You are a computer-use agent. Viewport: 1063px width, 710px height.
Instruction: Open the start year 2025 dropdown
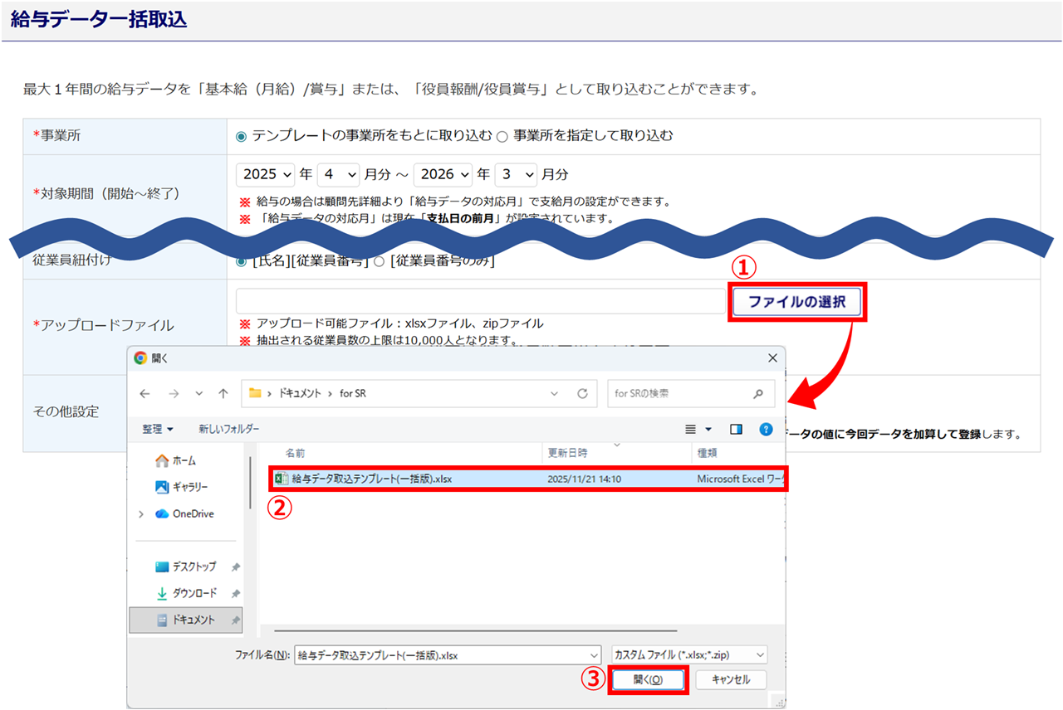tap(266, 175)
